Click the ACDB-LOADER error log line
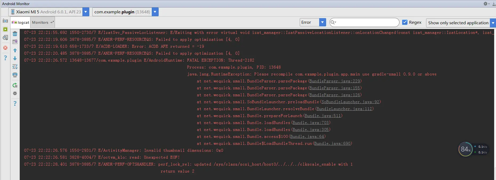Image resolution: width=496 pixels, height=180 pixels. [x=114, y=46]
